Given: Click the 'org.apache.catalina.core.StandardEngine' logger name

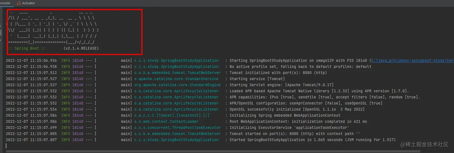Looking at the screenshot, I should 177,85.
